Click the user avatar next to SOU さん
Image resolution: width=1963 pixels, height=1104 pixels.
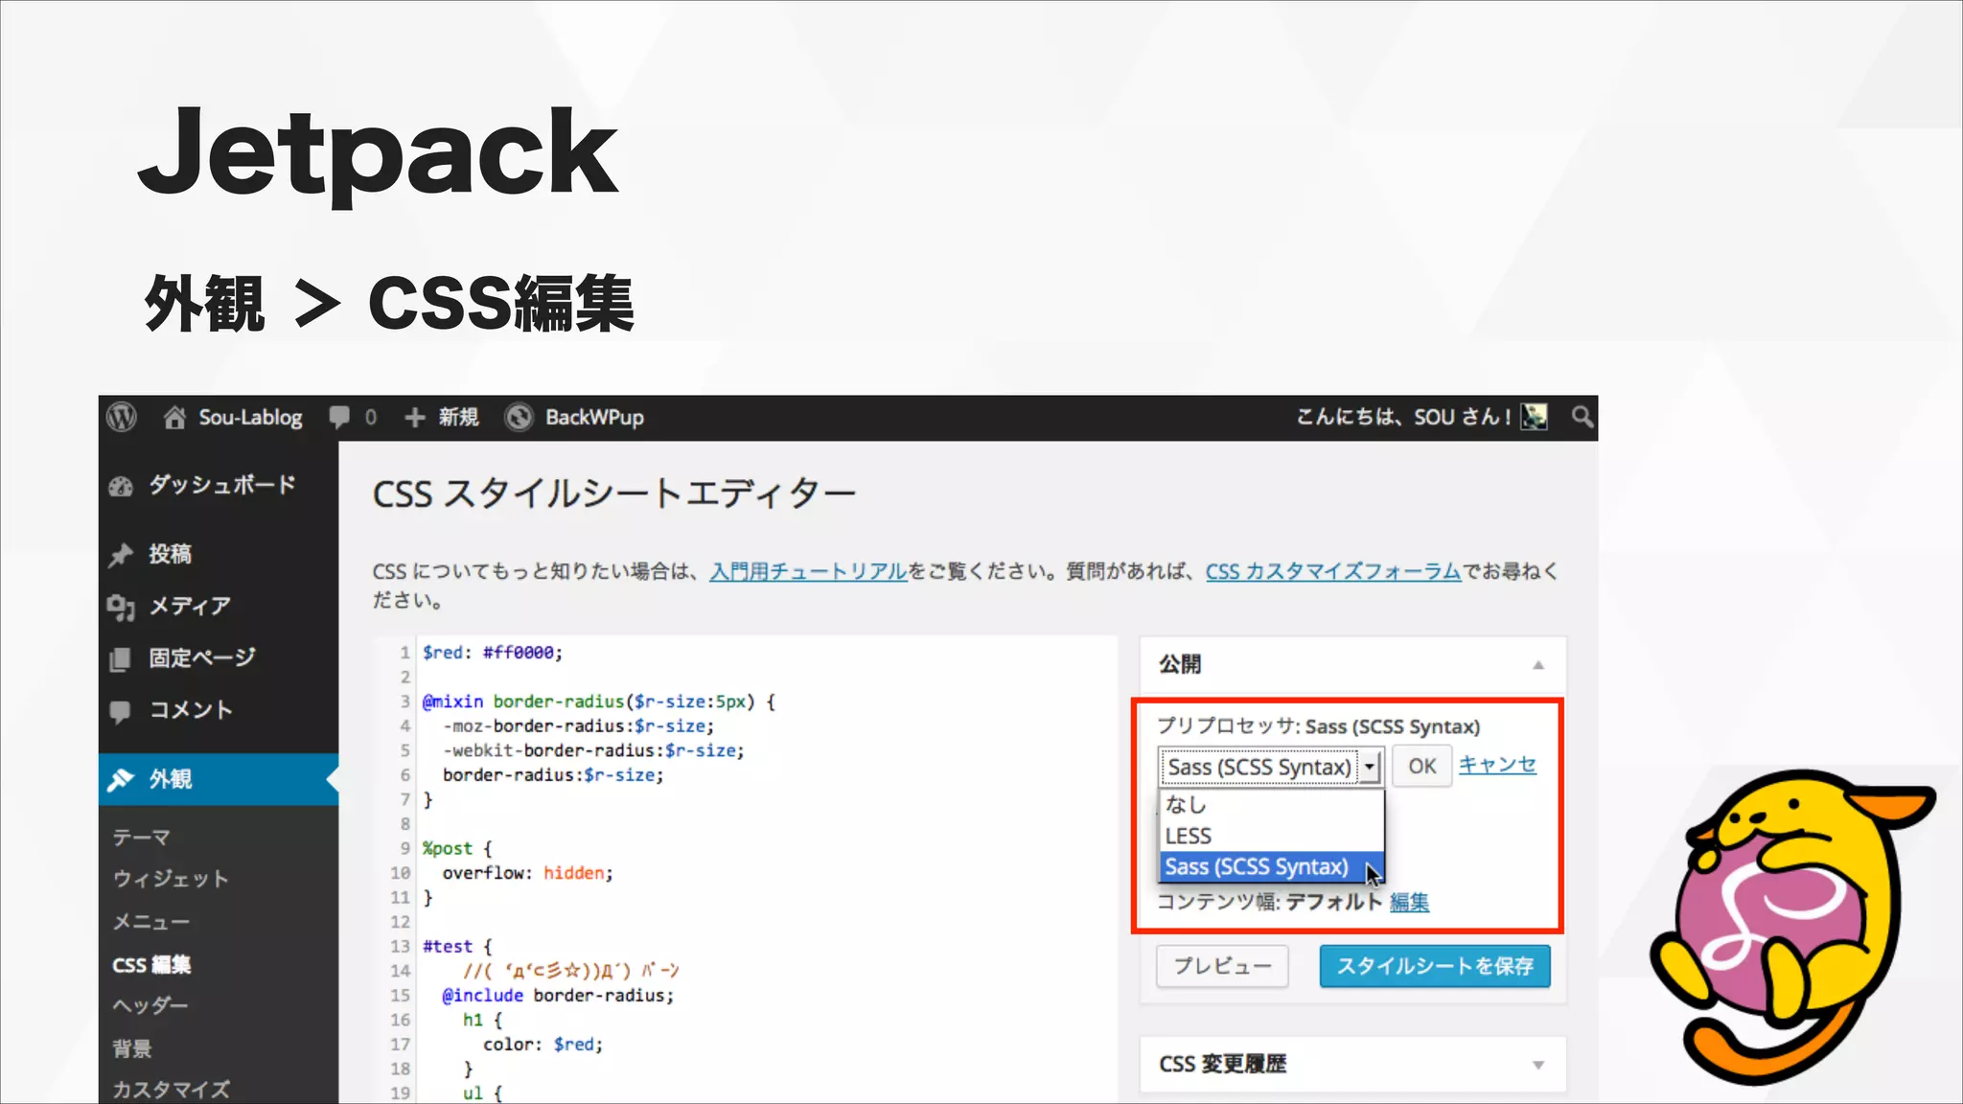(x=1534, y=417)
